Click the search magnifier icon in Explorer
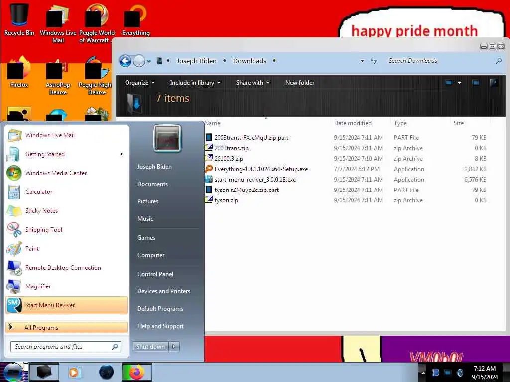 click(x=499, y=61)
